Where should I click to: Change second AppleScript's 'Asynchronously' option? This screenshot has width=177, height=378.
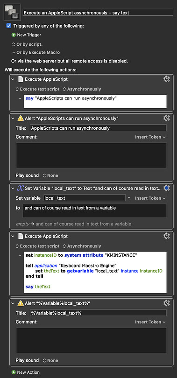82,246
